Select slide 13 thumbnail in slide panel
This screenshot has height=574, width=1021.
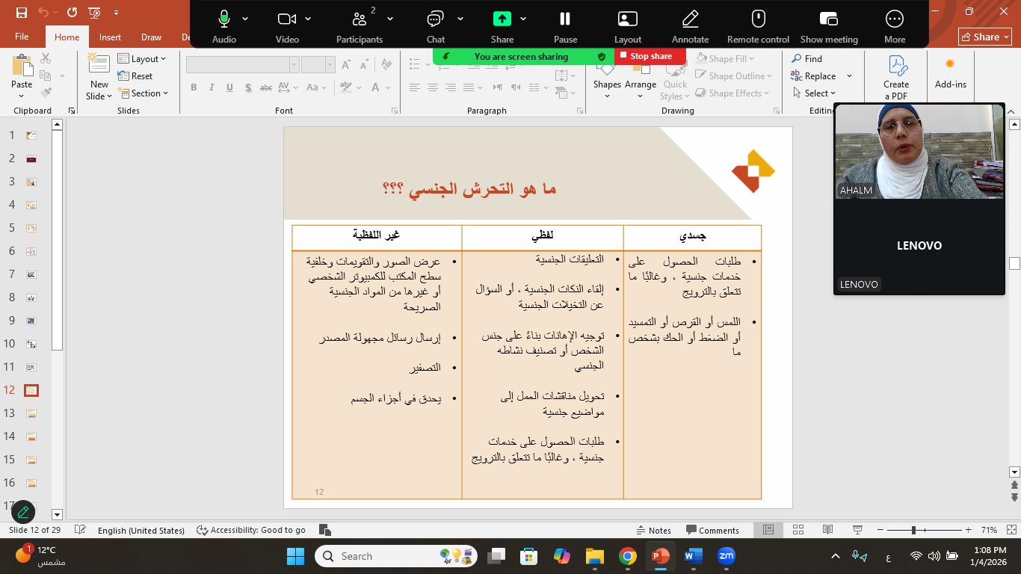click(x=31, y=413)
